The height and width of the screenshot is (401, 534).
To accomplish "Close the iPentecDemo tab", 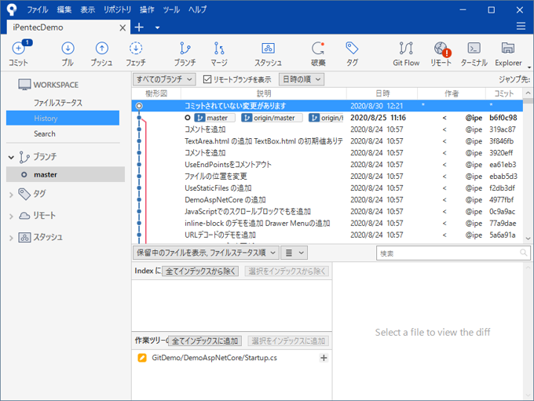I will [123, 28].
